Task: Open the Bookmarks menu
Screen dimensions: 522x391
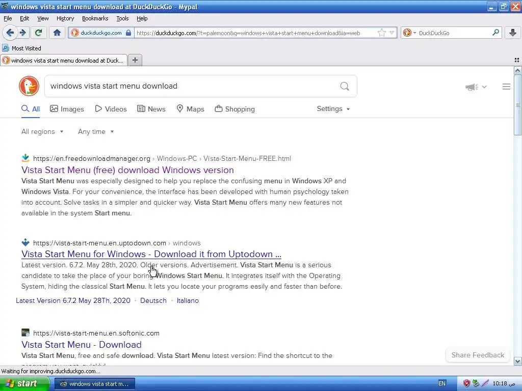Action: 95,18
